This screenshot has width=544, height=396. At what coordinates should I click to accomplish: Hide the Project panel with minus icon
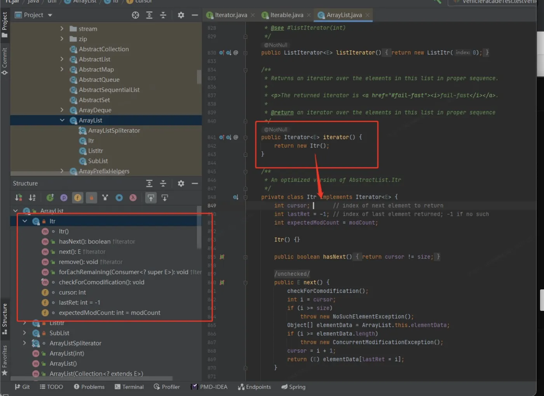(x=195, y=15)
